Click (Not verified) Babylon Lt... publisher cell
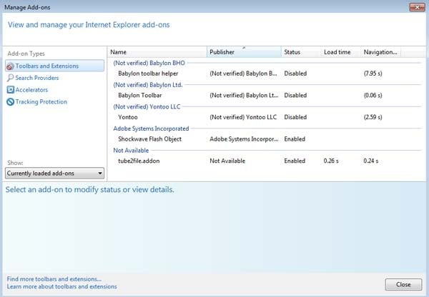The height and width of the screenshot is (297, 429). coord(244,96)
